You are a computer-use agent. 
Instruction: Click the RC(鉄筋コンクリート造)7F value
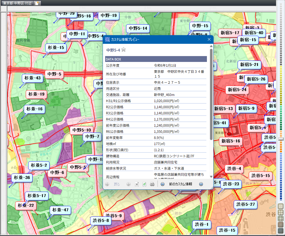click(x=174, y=156)
